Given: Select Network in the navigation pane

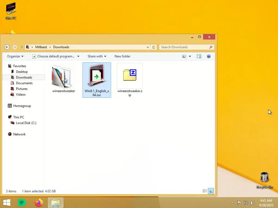Looking at the screenshot, I should tap(19, 134).
